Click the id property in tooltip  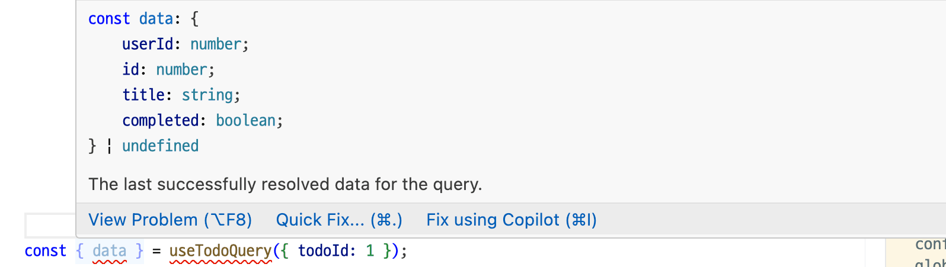130,70
